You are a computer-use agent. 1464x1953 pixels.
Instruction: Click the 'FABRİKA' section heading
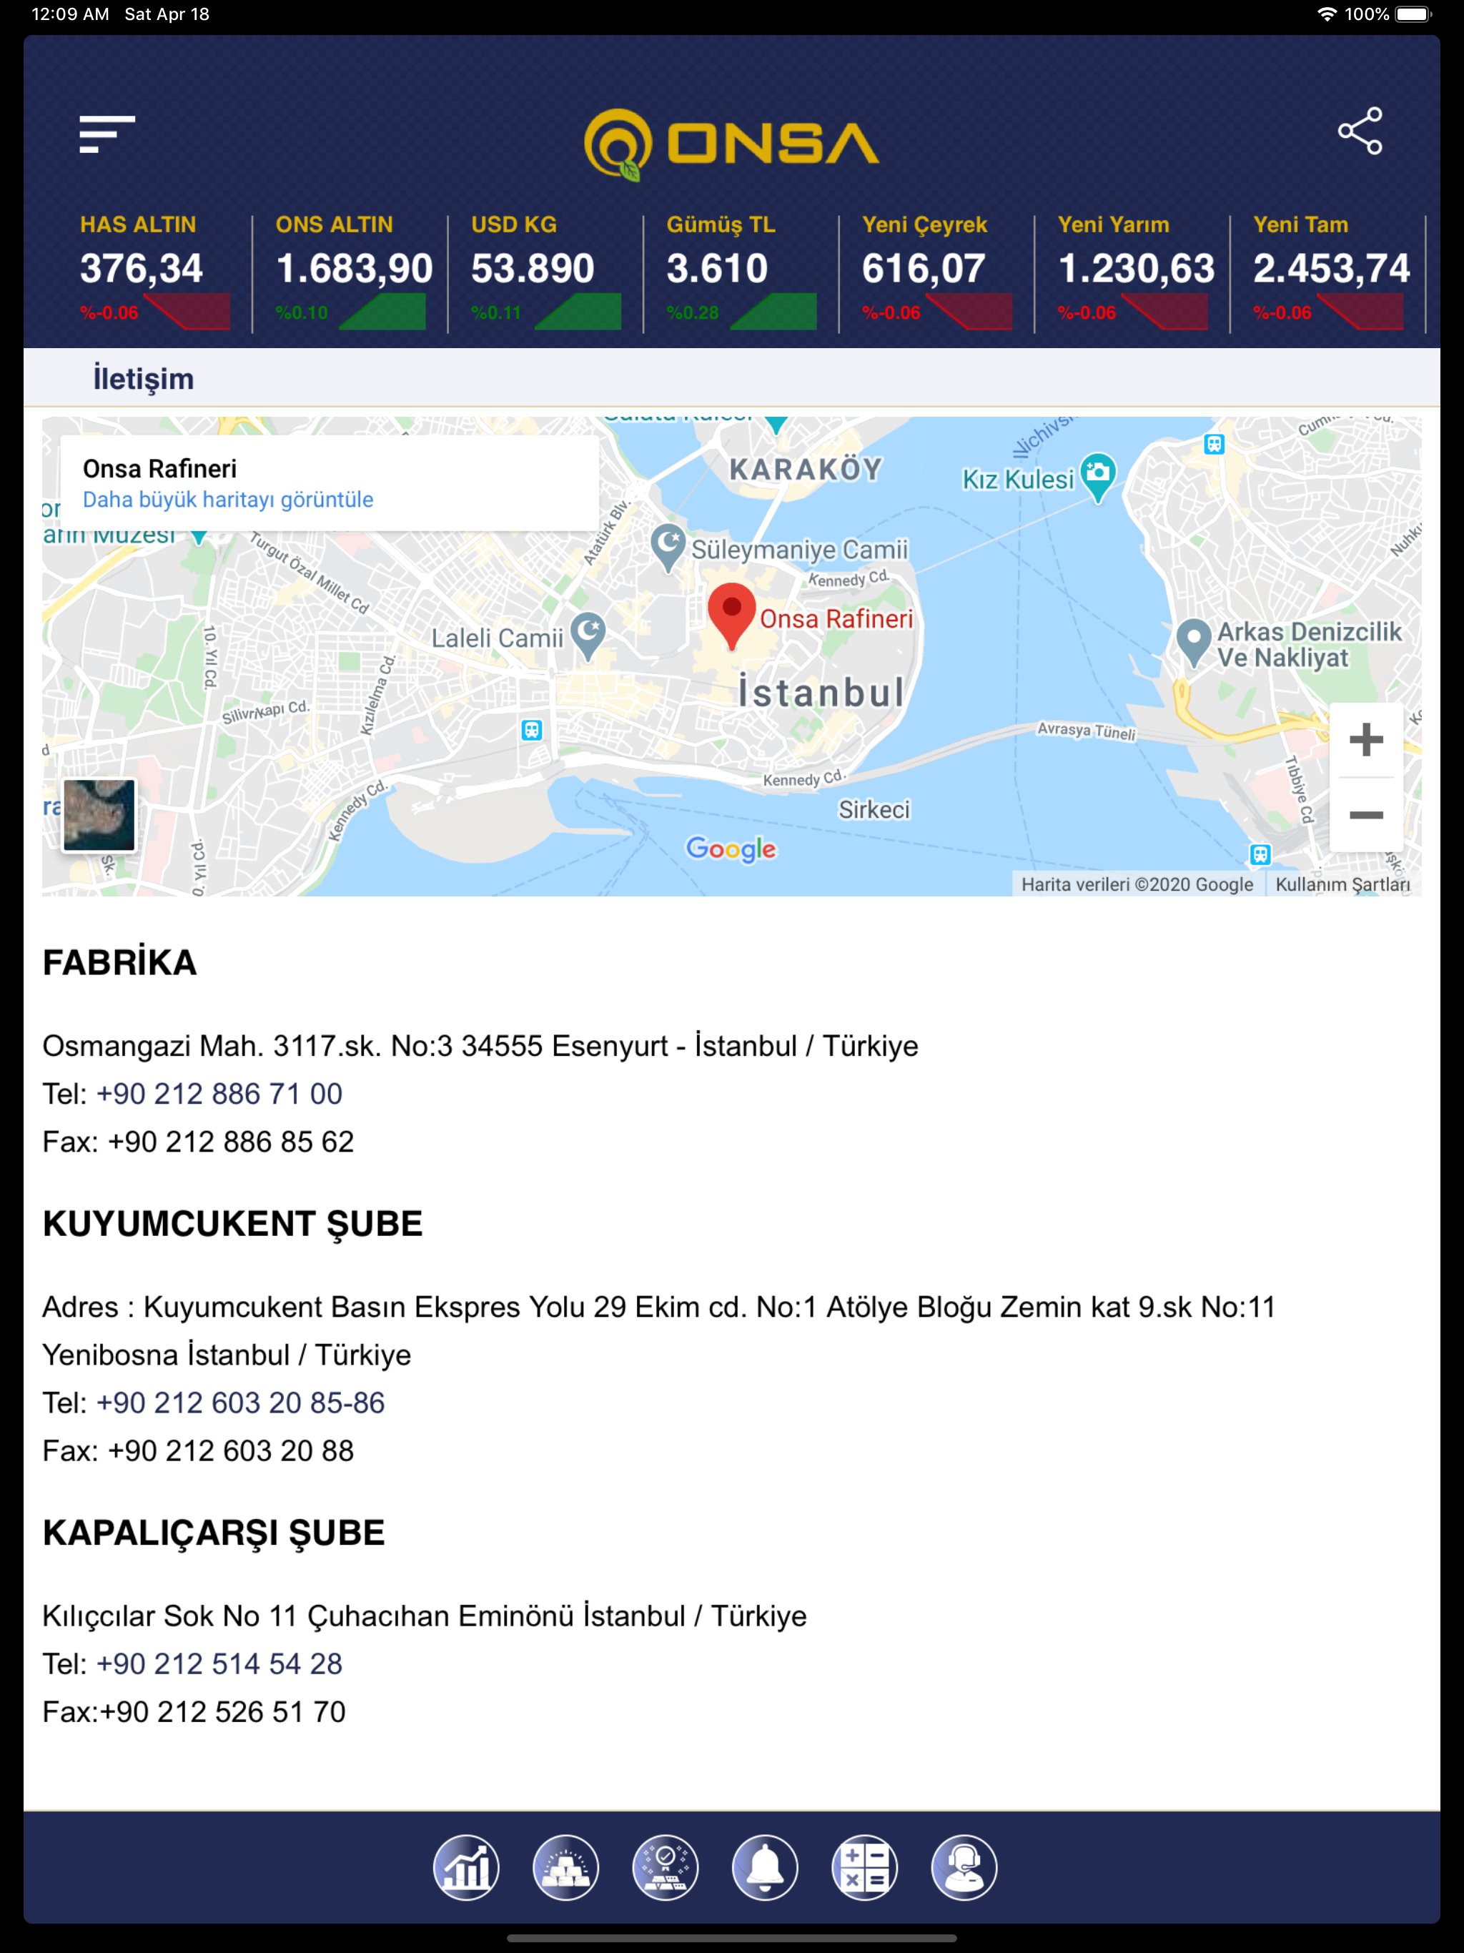tap(120, 962)
